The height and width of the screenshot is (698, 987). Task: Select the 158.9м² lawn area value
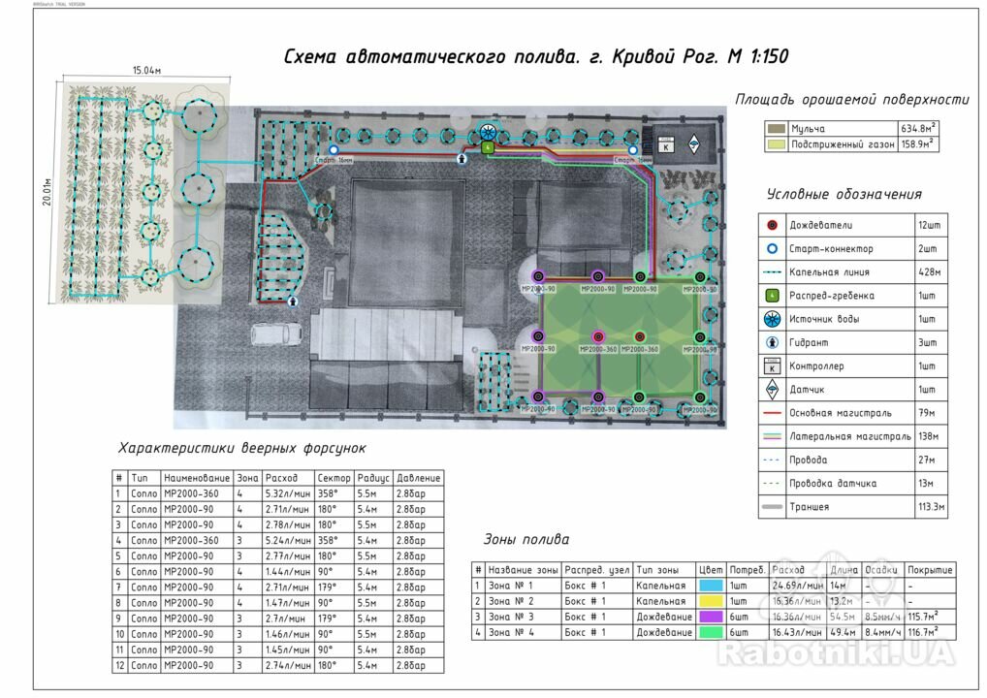click(x=916, y=144)
